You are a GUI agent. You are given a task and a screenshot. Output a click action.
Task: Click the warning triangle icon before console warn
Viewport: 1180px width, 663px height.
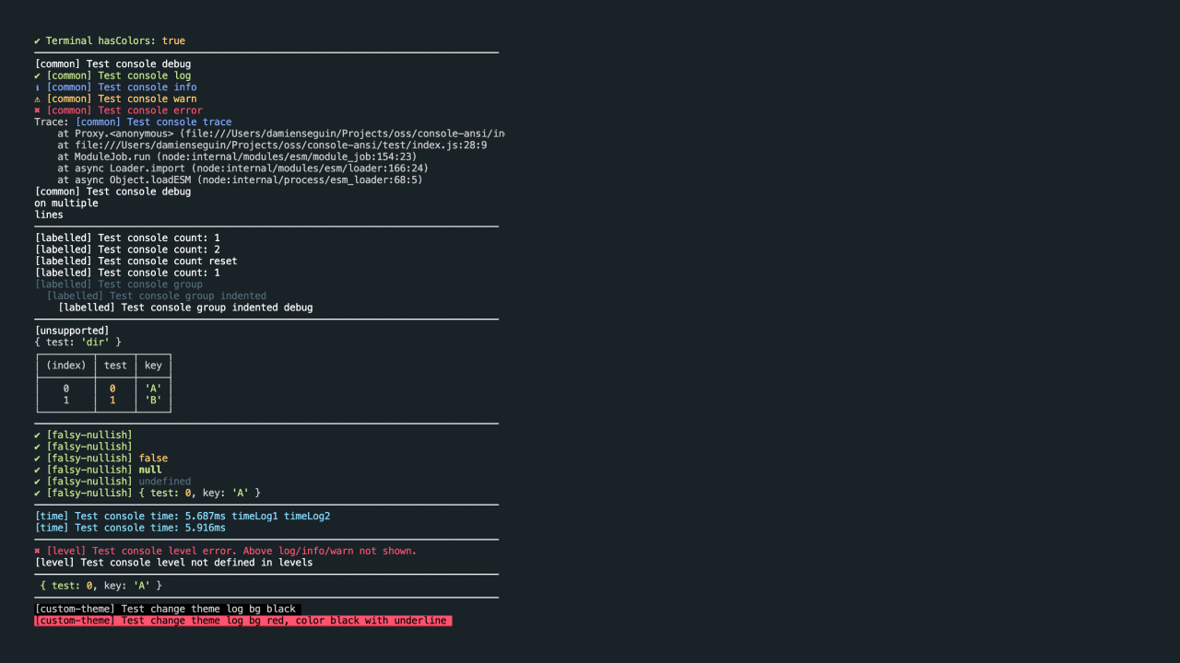pyautogui.click(x=38, y=99)
